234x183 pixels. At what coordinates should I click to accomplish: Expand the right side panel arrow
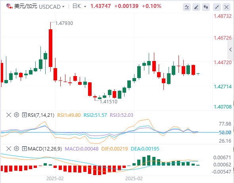tap(230, 50)
